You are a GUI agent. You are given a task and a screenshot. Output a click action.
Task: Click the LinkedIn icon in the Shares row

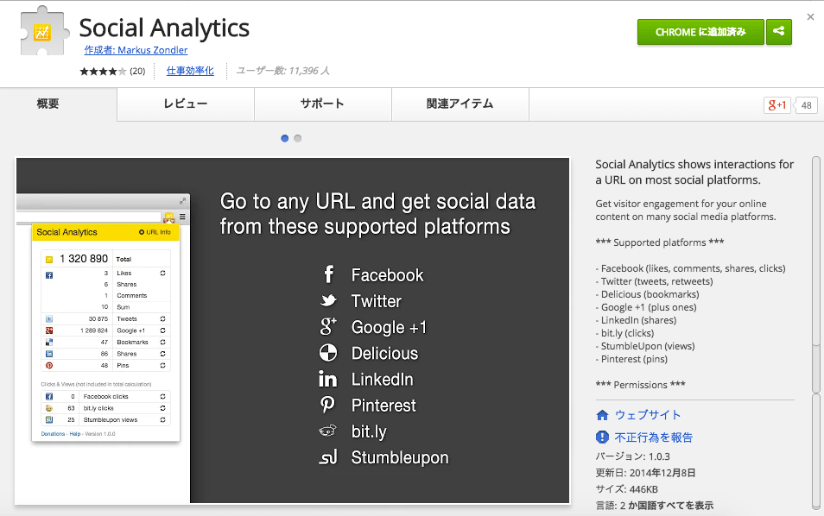(x=49, y=354)
